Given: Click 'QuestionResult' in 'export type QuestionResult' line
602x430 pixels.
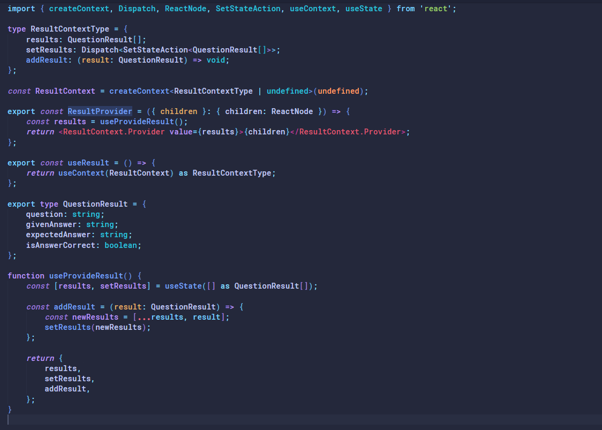Looking at the screenshot, I should tap(95, 204).
